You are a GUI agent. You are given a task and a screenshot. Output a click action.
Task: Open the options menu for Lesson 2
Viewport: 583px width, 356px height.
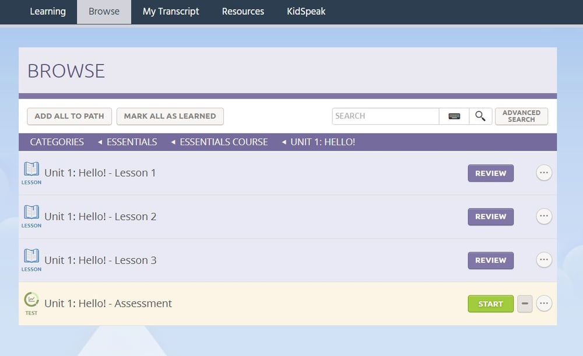tap(543, 216)
